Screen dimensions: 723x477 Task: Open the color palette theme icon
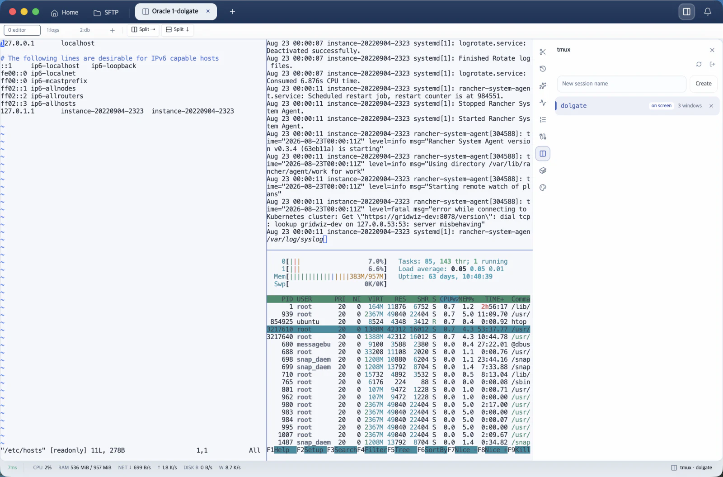tap(543, 188)
